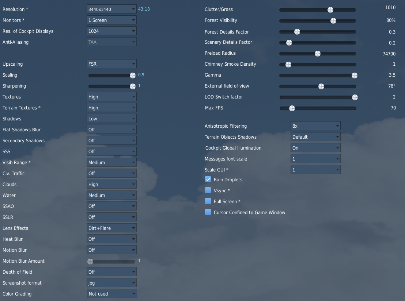405x301 pixels.
Task: Click the Clutter/Grass slider handle
Action: tap(330, 10)
